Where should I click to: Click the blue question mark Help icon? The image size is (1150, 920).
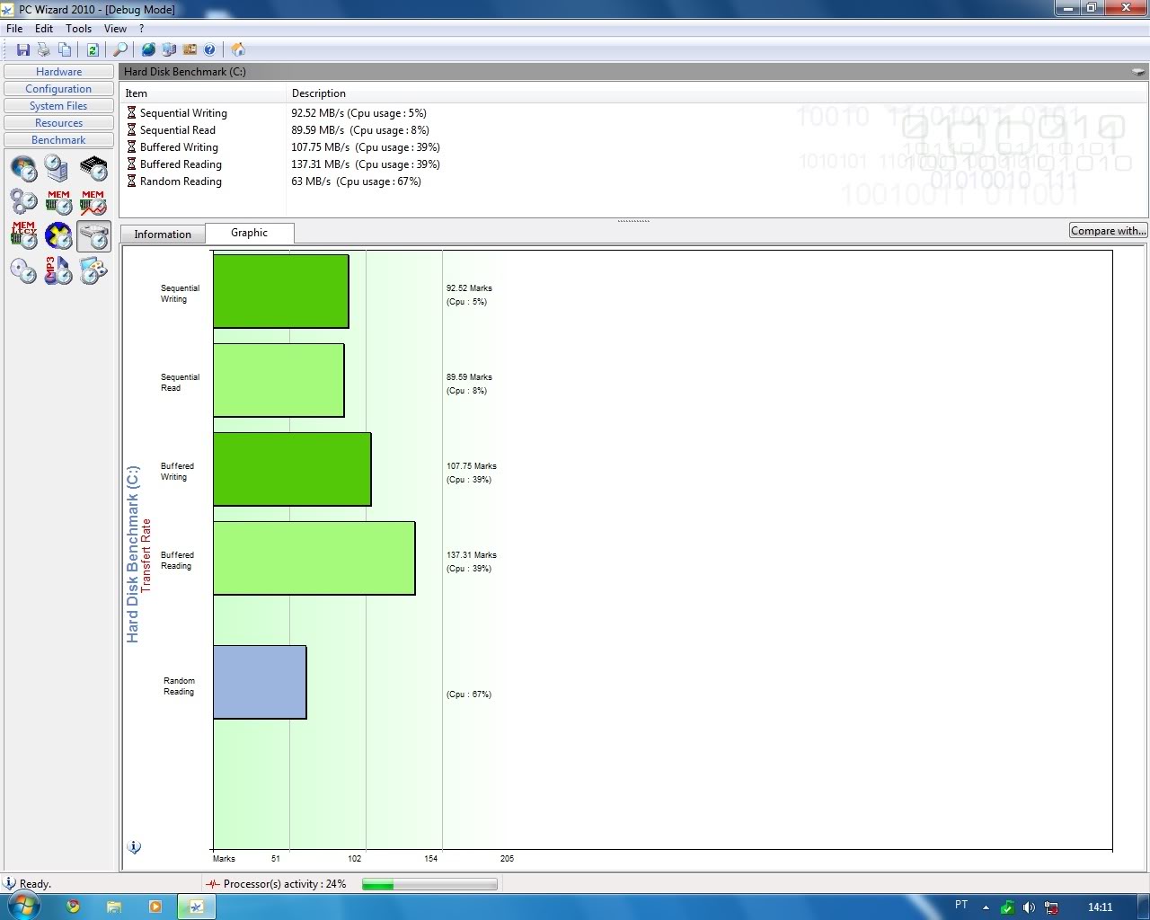pos(209,49)
